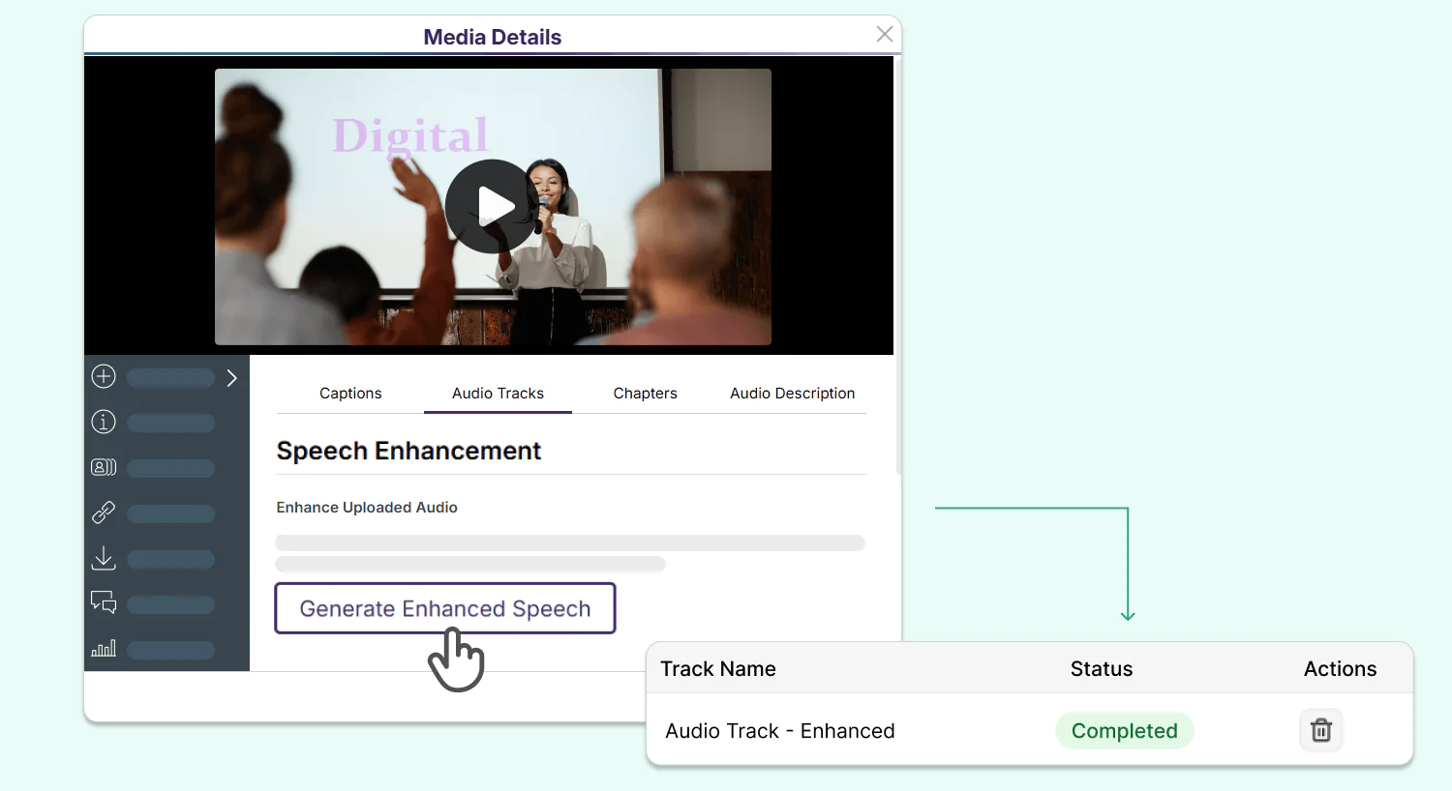The image size is (1452, 791).
Task: Open the info circle sidebar icon
Action: tap(104, 422)
